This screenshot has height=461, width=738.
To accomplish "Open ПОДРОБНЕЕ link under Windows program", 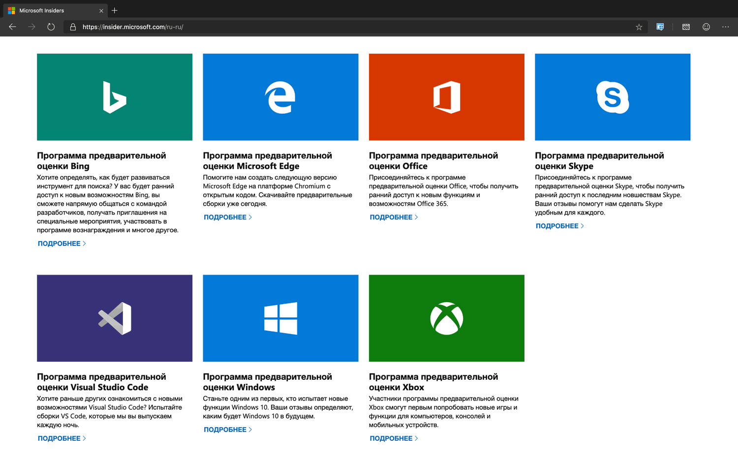I will 228,430.
